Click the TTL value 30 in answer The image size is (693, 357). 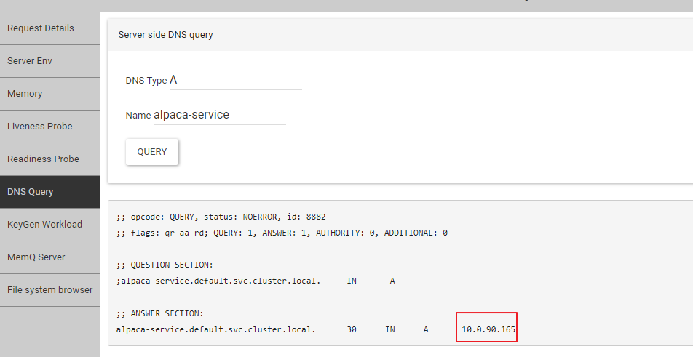(352, 329)
